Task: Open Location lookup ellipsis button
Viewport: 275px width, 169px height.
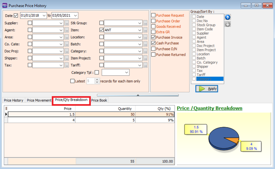Action: (x=145, y=37)
